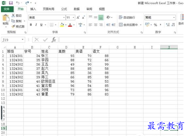
Task: Apply cell borders icon
Action: [52, 25]
